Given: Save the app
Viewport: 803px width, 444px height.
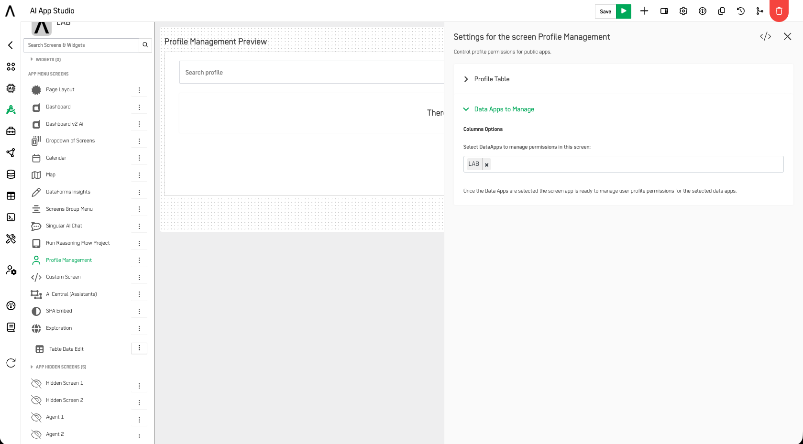Looking at the screenshot, I should click(x=605, y=11).
